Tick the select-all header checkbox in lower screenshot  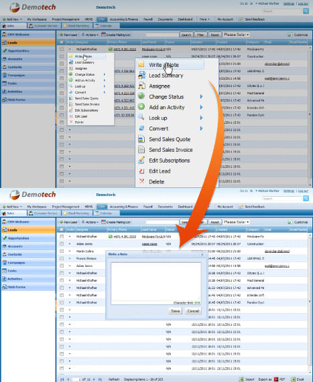point(62,229)
